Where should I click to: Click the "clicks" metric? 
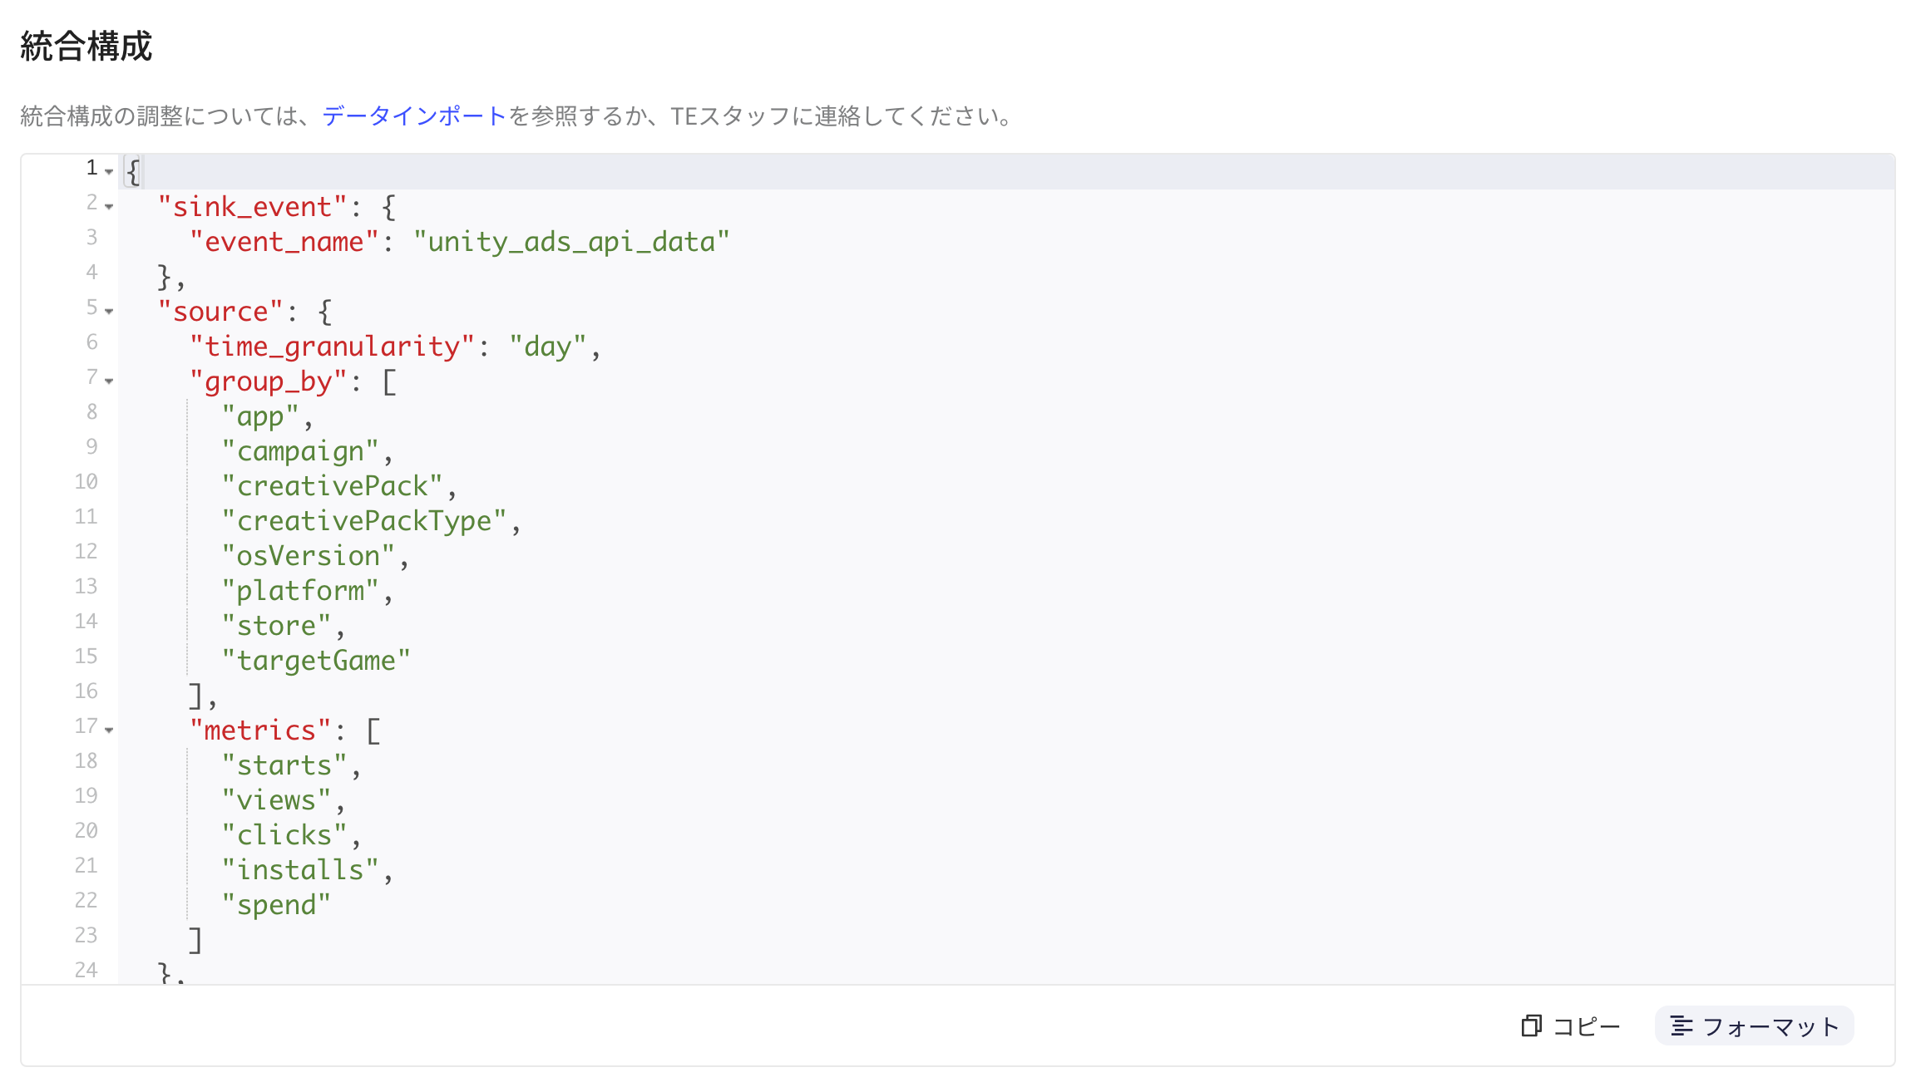click(284, 835)
